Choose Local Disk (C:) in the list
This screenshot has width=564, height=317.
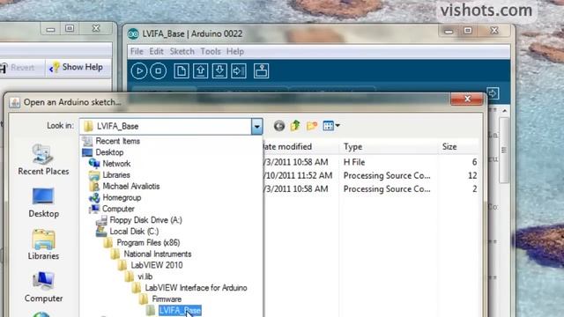(134, 232)
